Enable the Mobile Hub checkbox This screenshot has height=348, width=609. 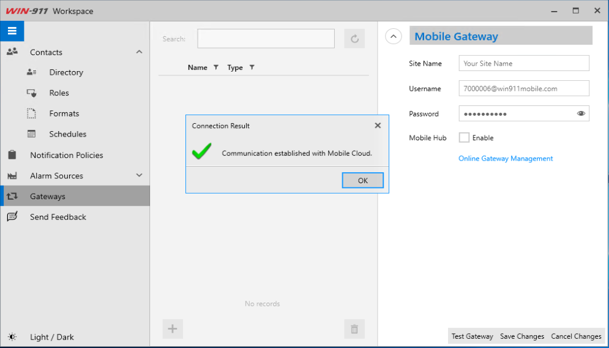click(x=464, y=138)
